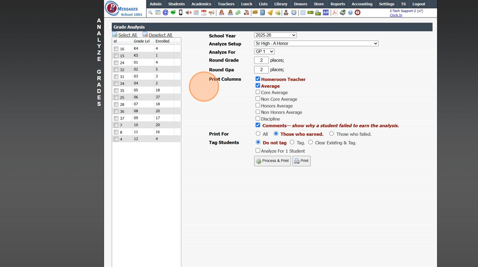Click the P Messages logo
The height and width of the screenshot is (267, 478).
pyautogui.click(x=124, y=8)
